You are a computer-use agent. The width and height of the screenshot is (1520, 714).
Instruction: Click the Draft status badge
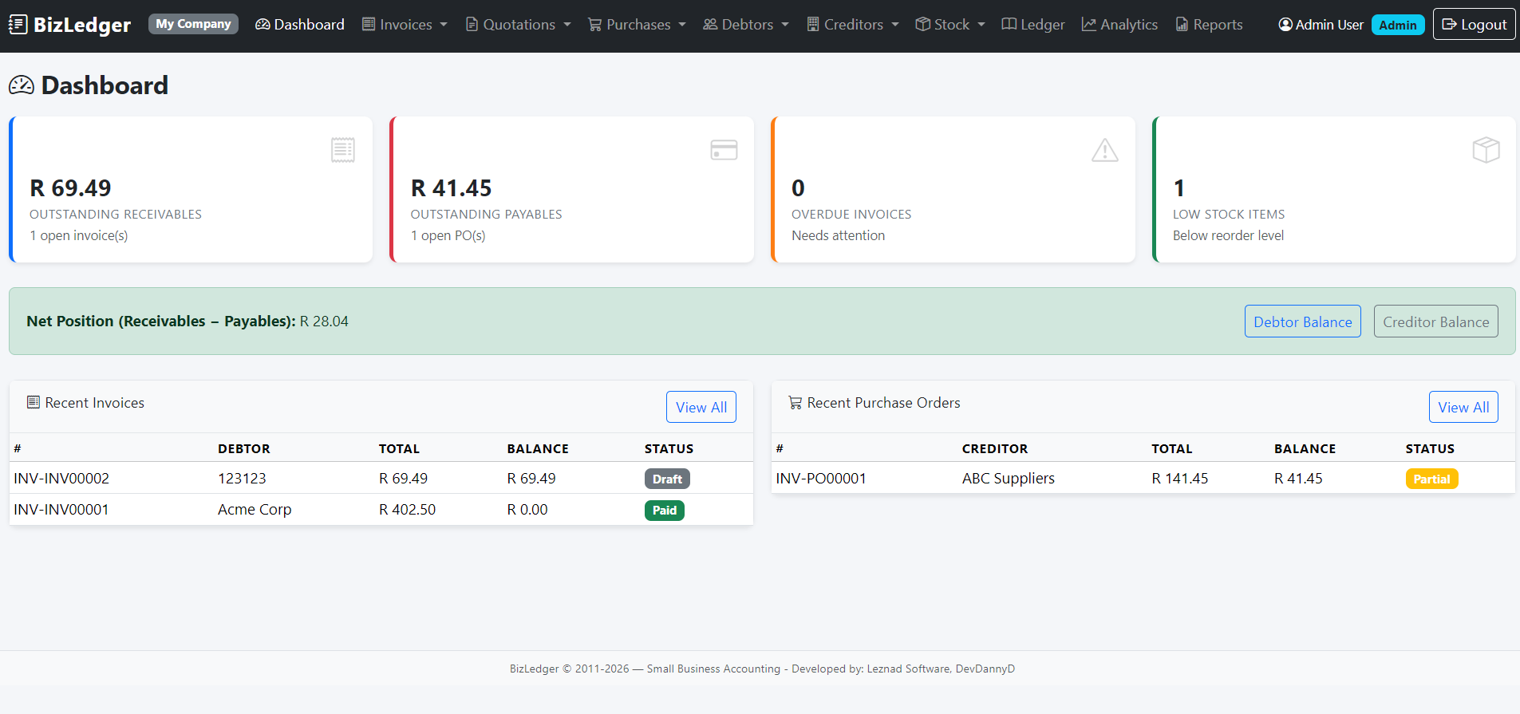tap(667, 479)
